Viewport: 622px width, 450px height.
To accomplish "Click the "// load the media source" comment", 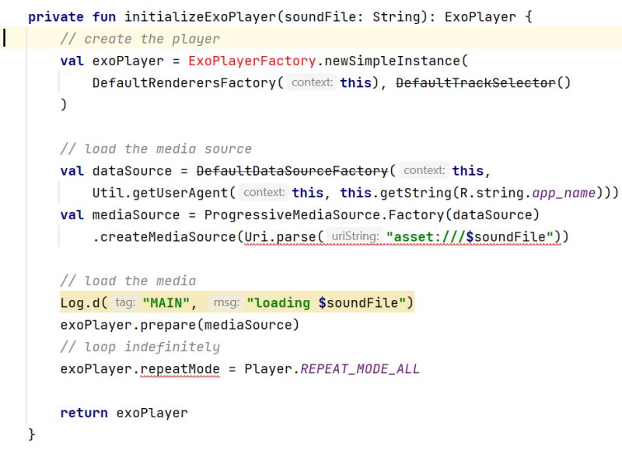I will coord(156,149).
